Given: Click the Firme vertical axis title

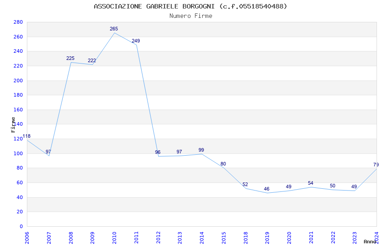Looking at the screenshot, I should [13, 125].
